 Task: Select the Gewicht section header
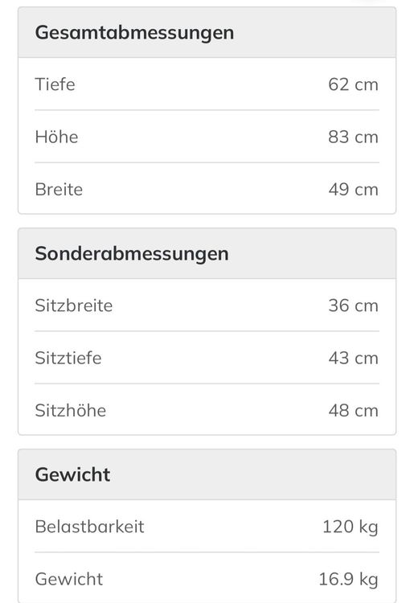(x=72, y=474)
